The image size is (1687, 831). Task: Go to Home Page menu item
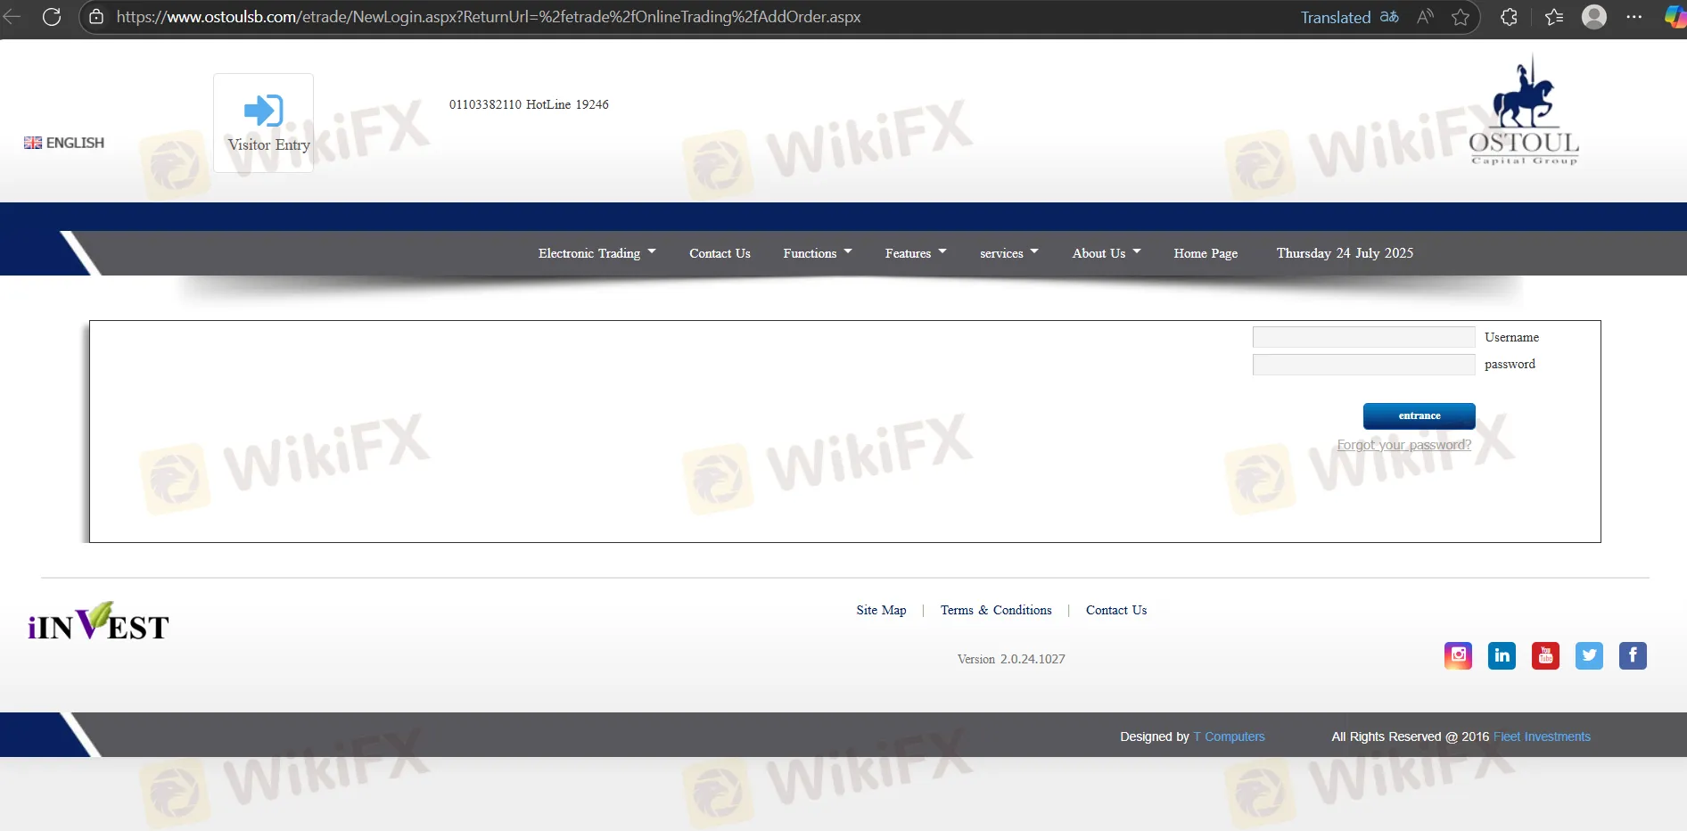1206,253
